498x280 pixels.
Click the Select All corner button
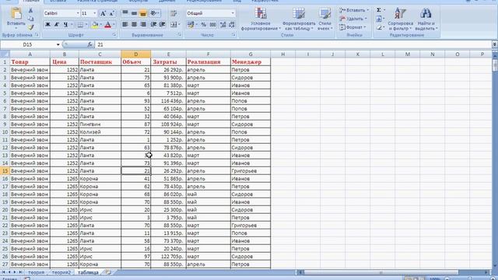[5, 54]
